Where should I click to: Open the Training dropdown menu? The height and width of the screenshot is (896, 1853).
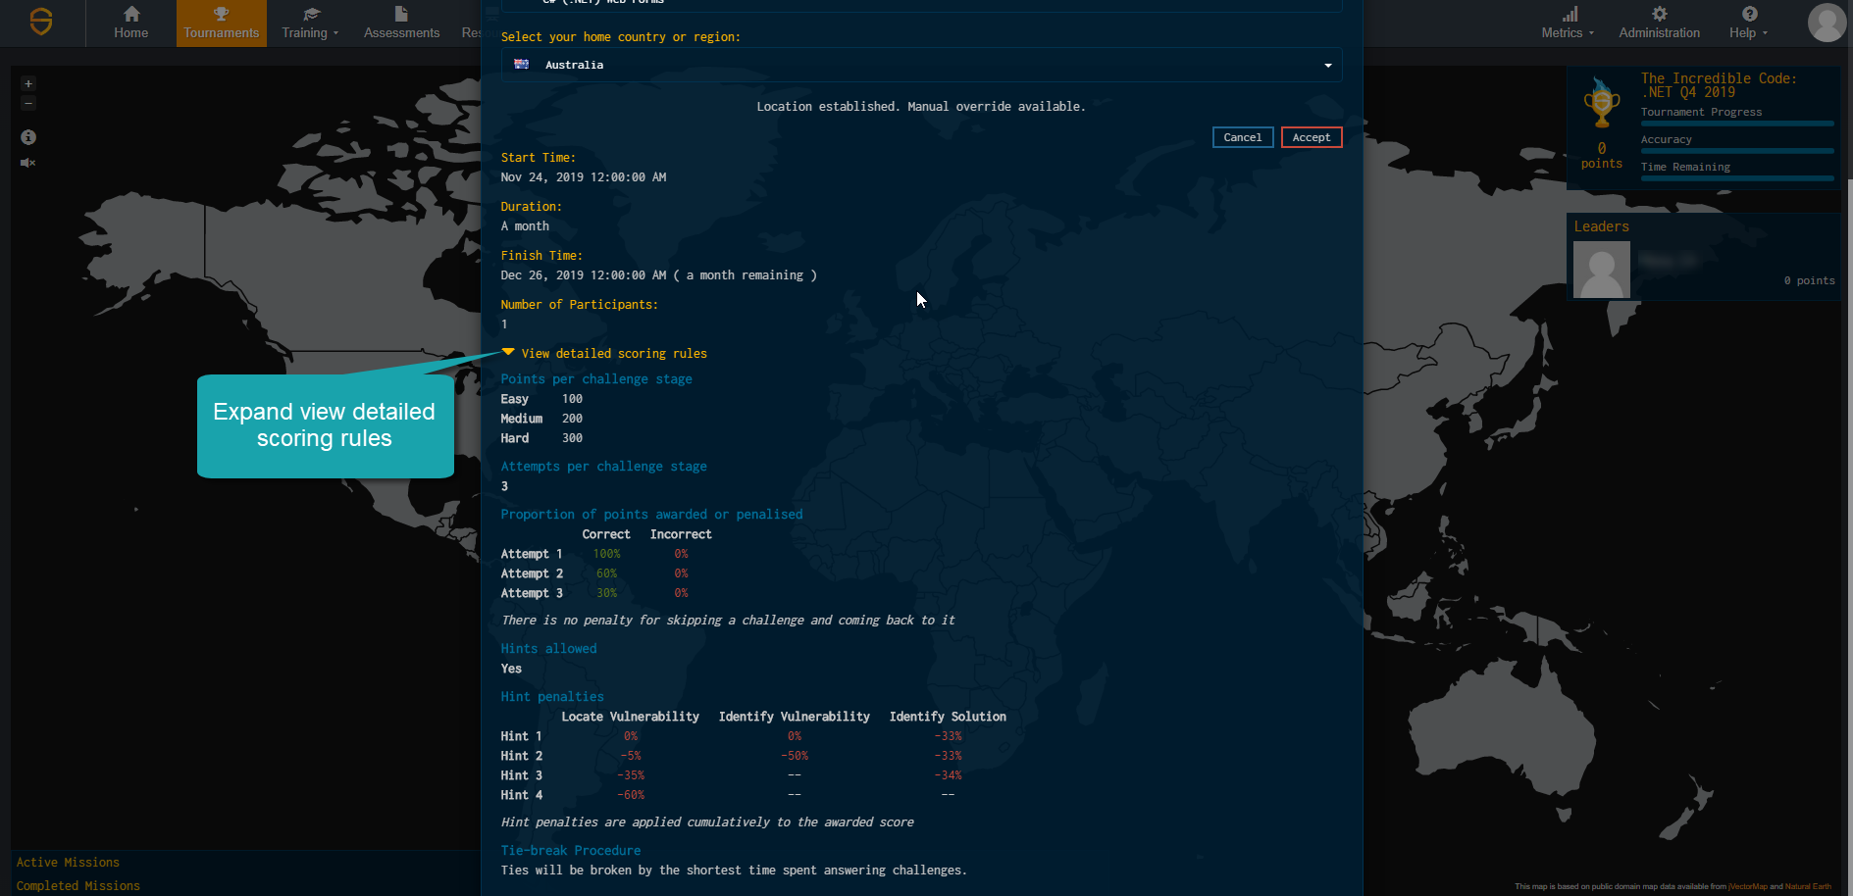point(310,23)
